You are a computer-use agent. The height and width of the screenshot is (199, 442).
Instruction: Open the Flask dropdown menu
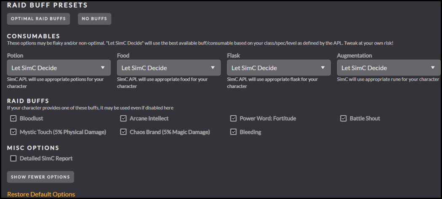(279, 68)
